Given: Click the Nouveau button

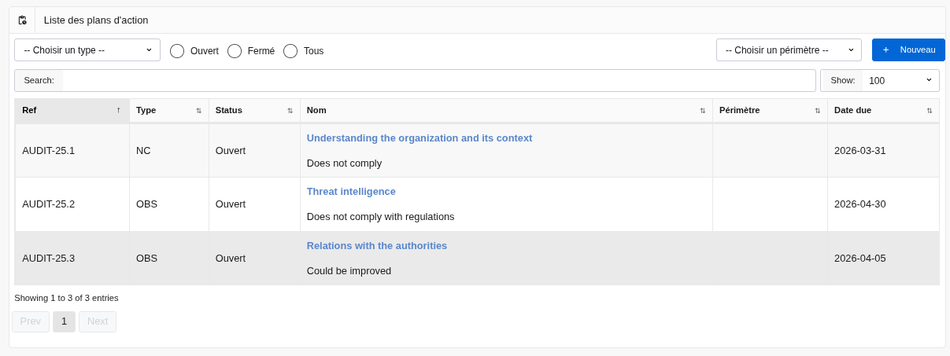Looking at the screenshot, I should (x=908, y=50).
